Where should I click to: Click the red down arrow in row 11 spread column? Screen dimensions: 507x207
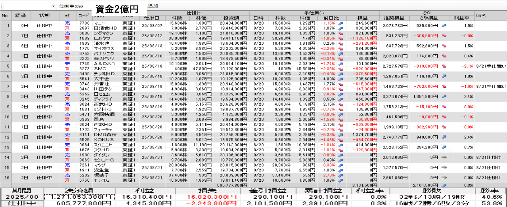(x=444, y=127)
